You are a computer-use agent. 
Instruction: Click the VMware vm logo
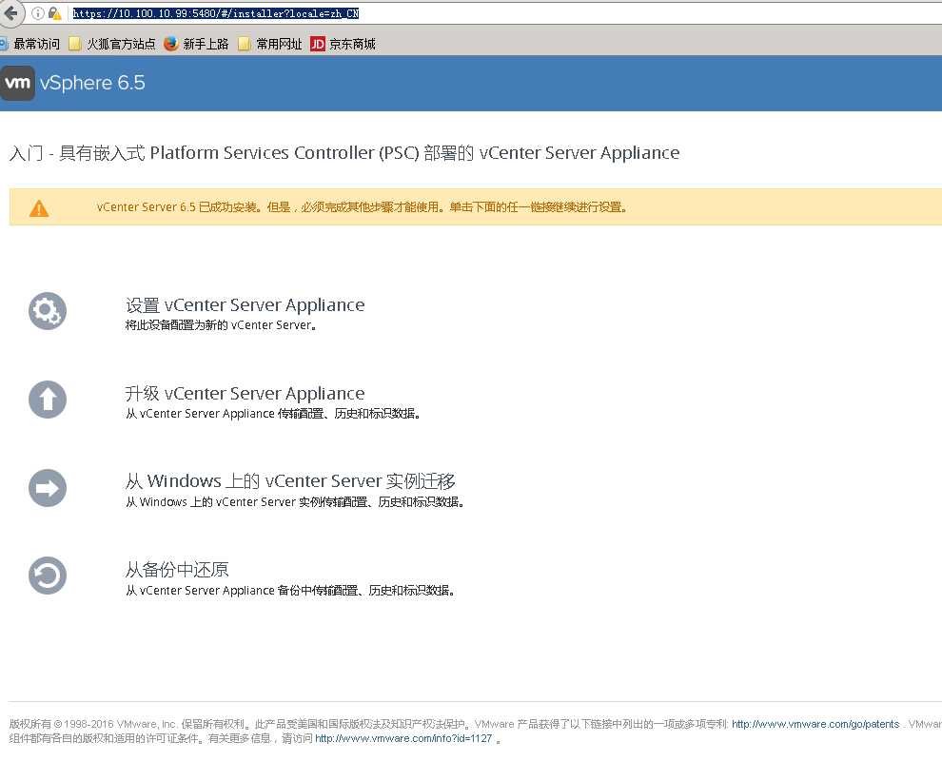point(17,83)
